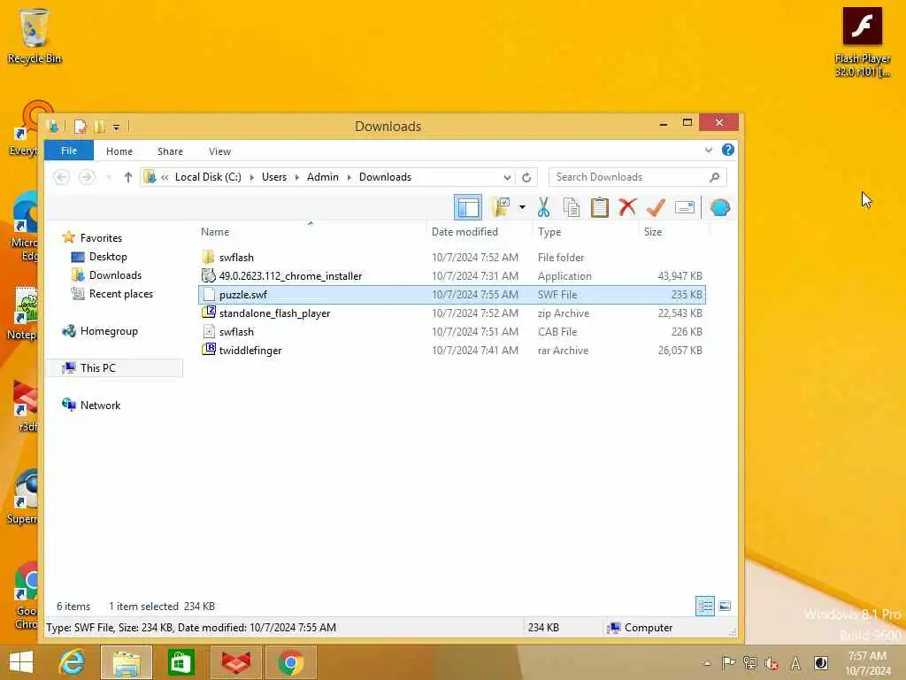Select the swflash CAB file
The image size is (906, 680).
tap(452, 331)
